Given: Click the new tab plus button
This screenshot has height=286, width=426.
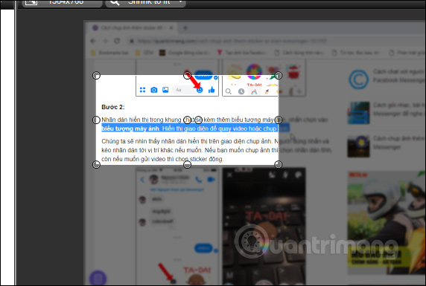Looking at the screenshot, I should 185,27.
